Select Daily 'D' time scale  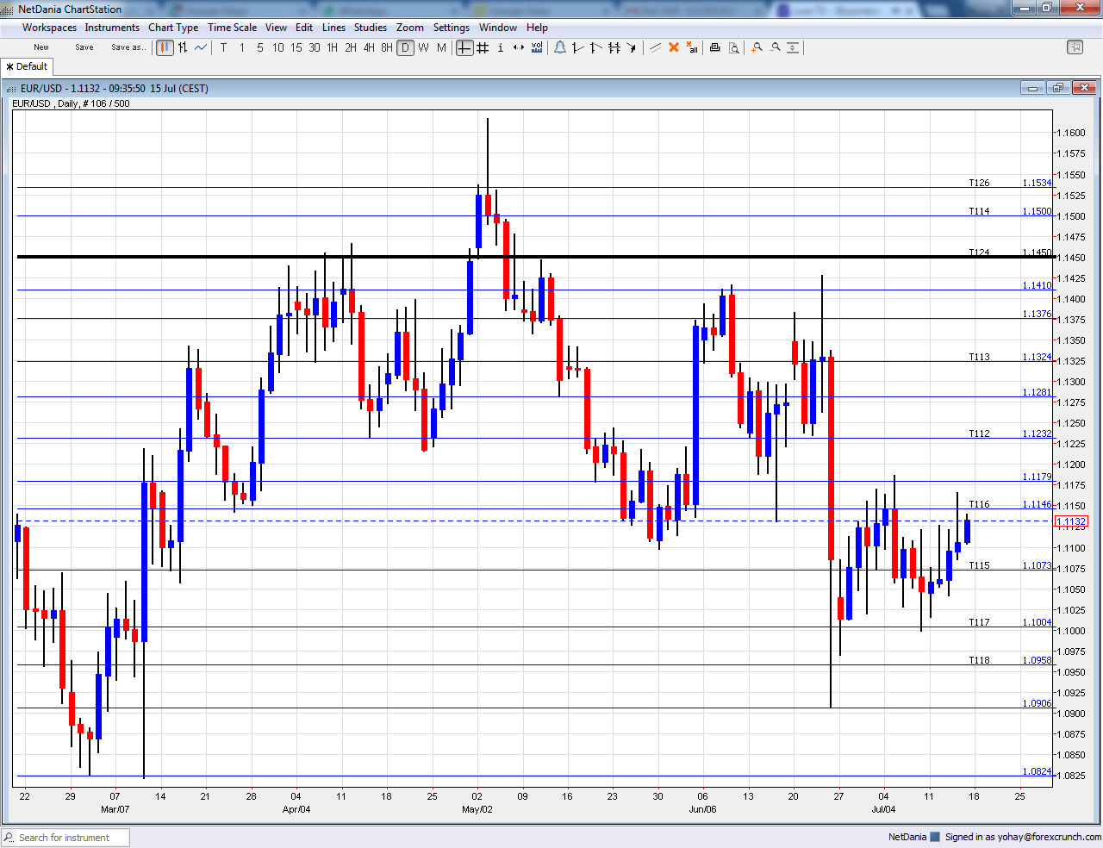click(405, 47)
